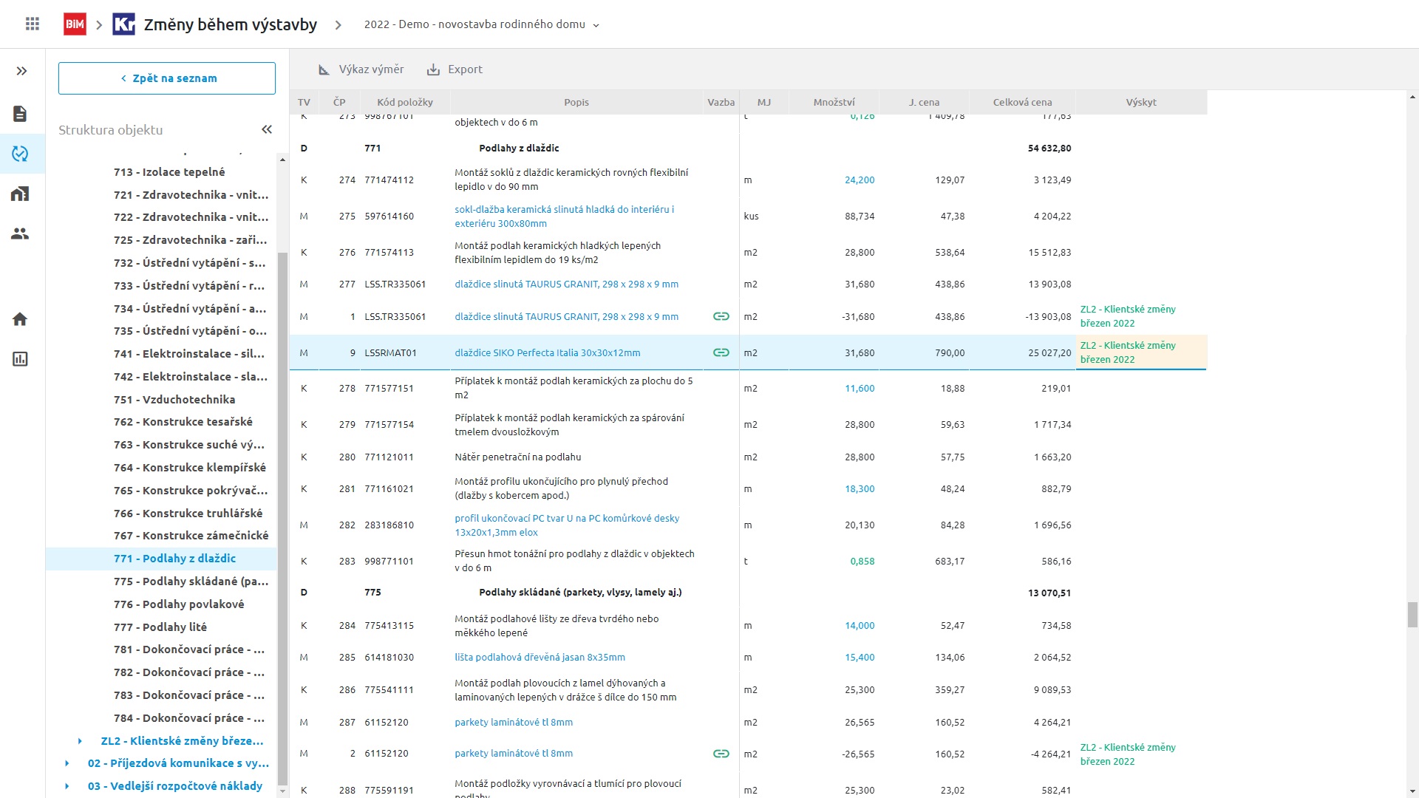The width and height of the screenshot is (1419, 798).
Task: Collapse the Struktura objektu panel
Action: (x=267, y=130)
